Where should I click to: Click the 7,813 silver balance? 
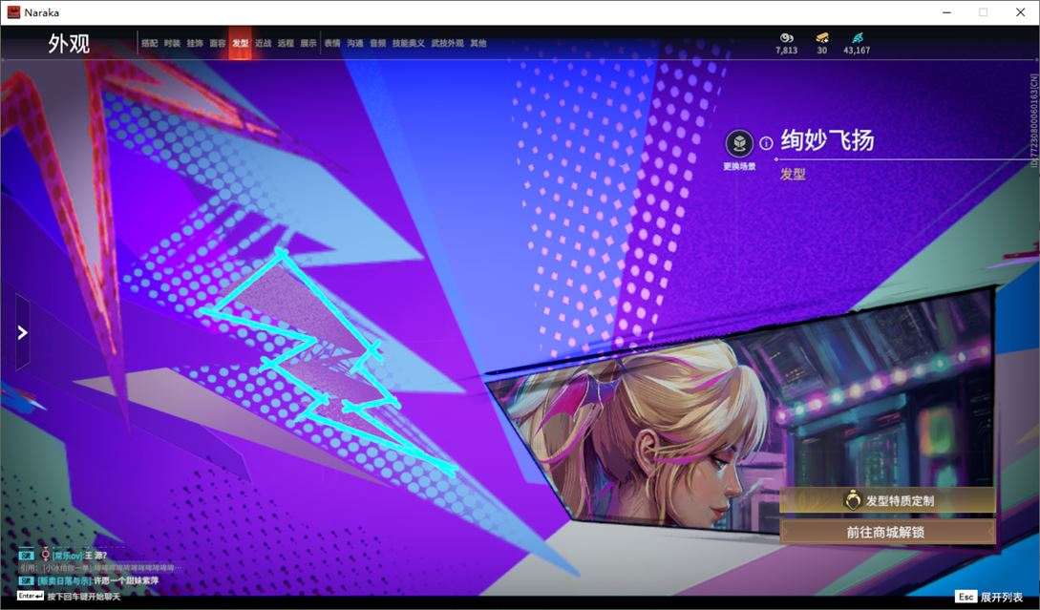(x=787, y=51)
